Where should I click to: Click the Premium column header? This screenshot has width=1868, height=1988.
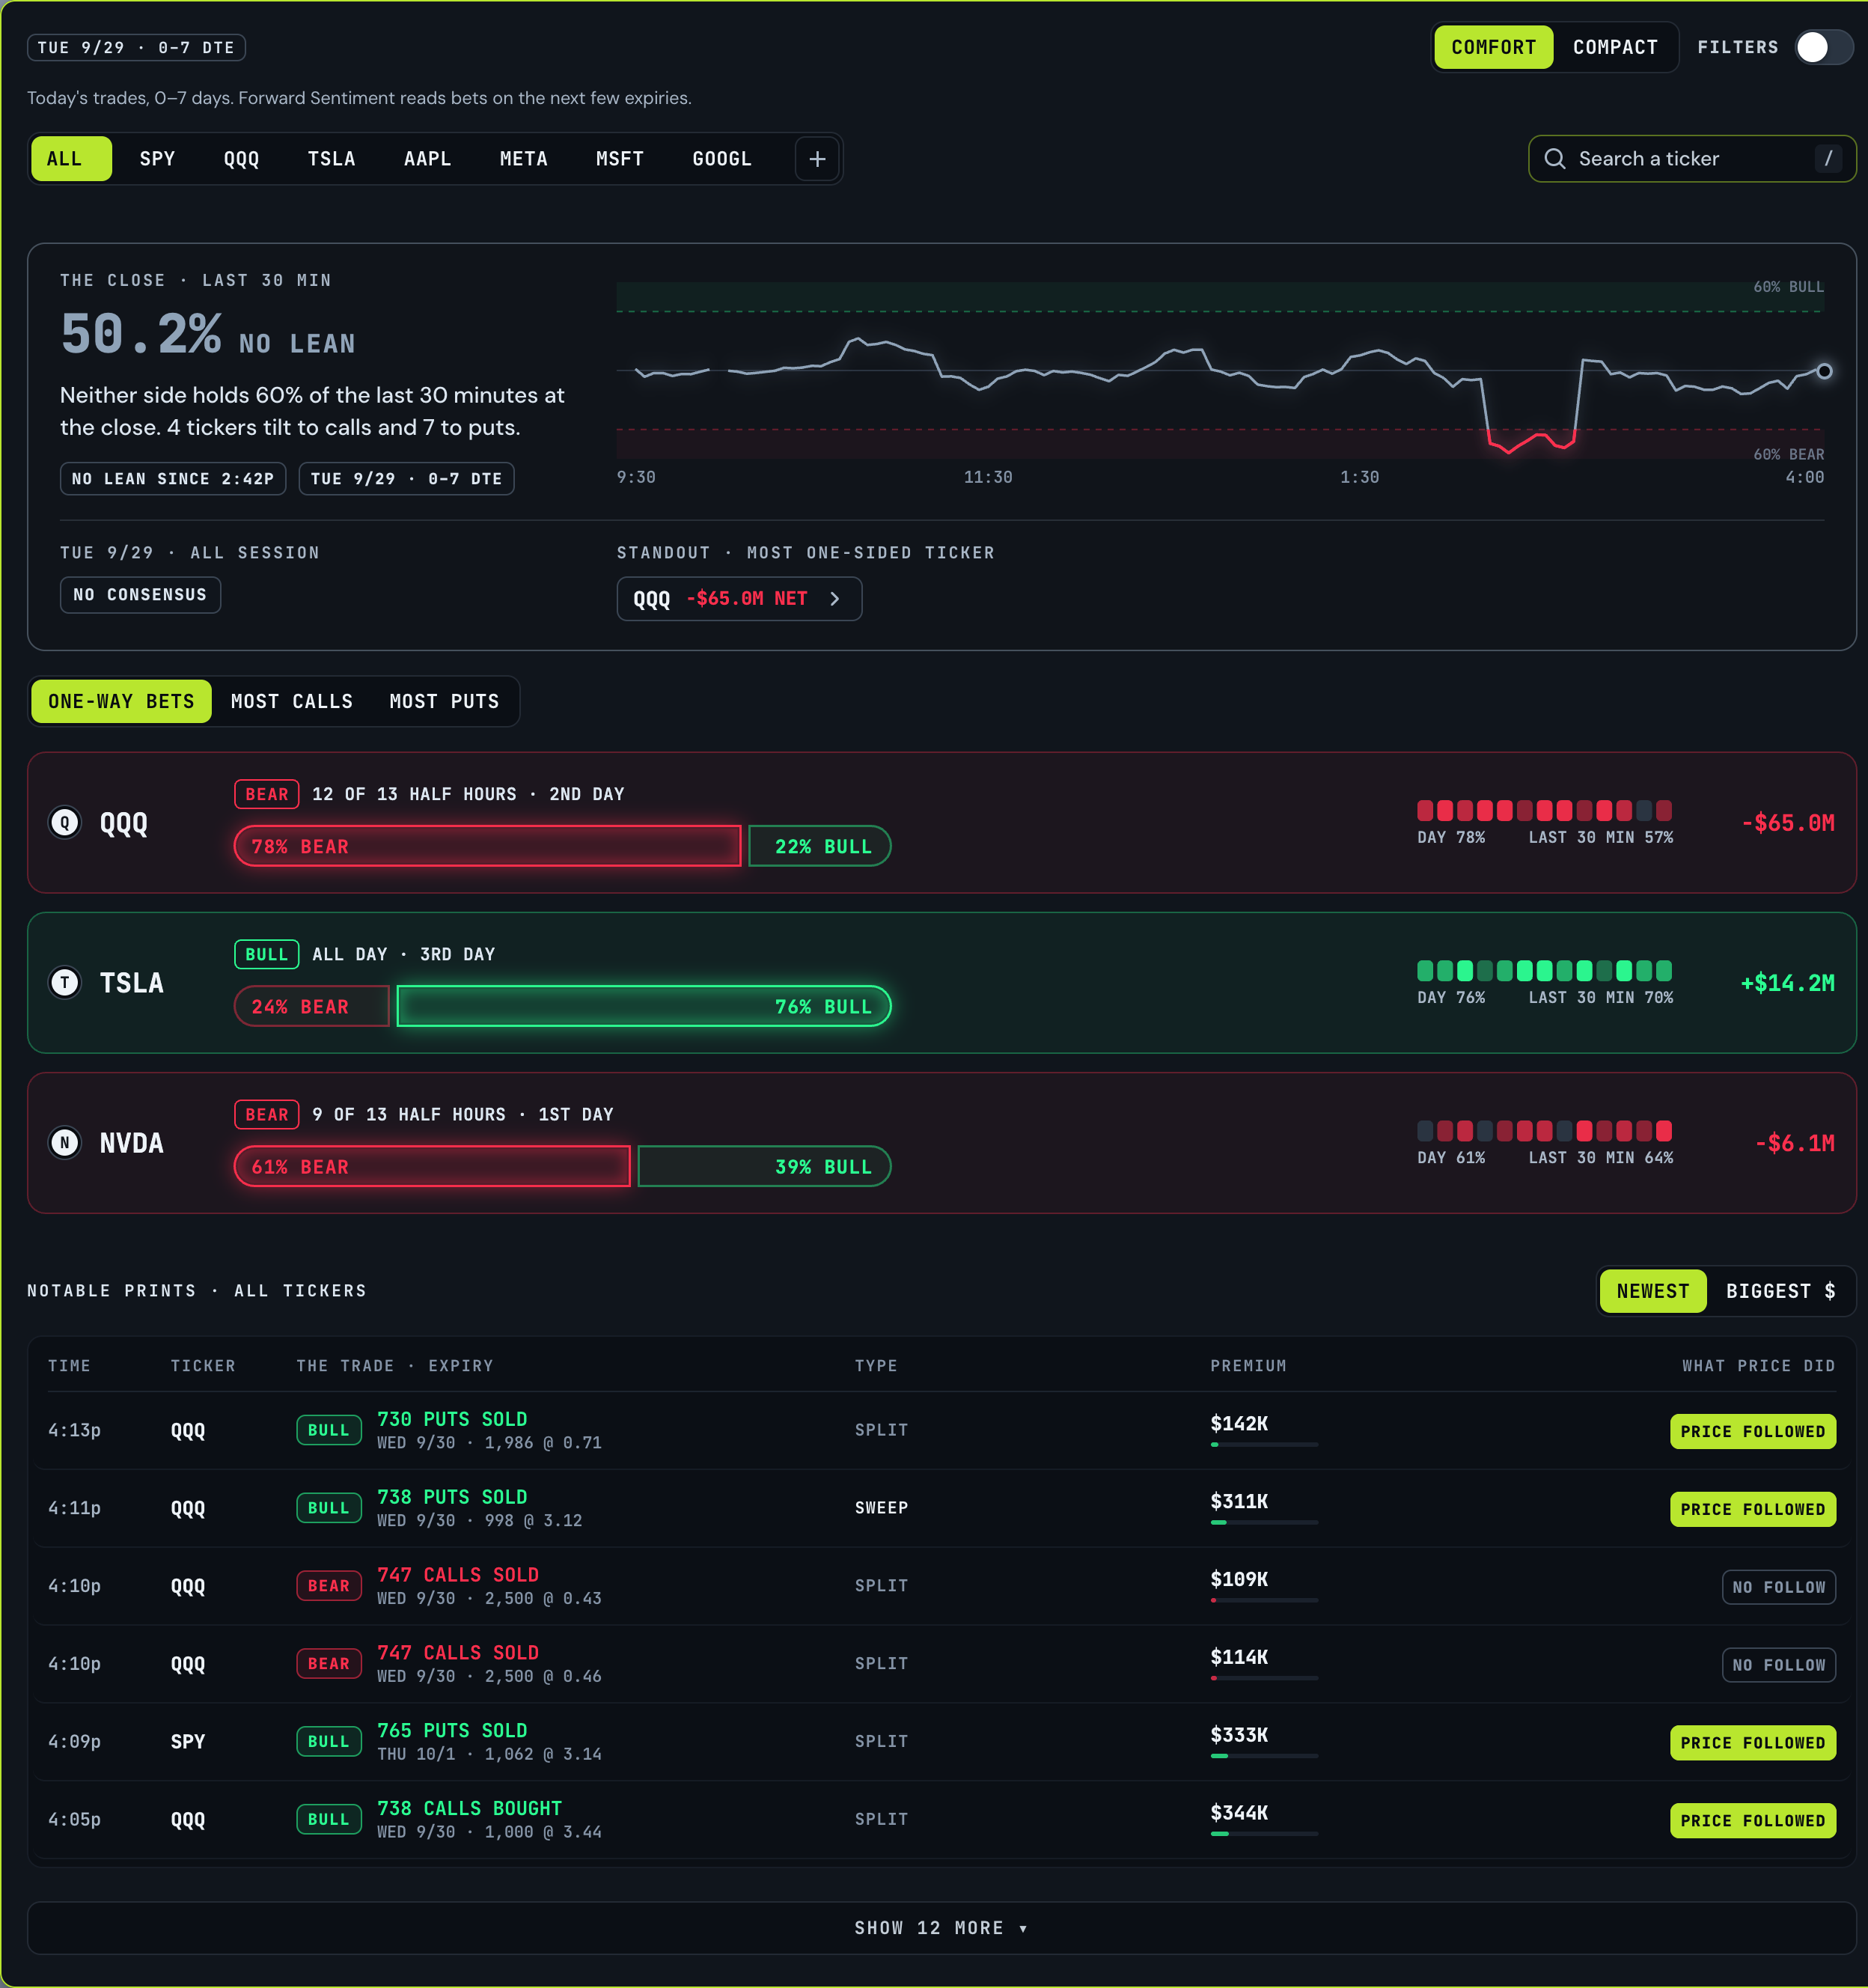coord(1248,1366)
